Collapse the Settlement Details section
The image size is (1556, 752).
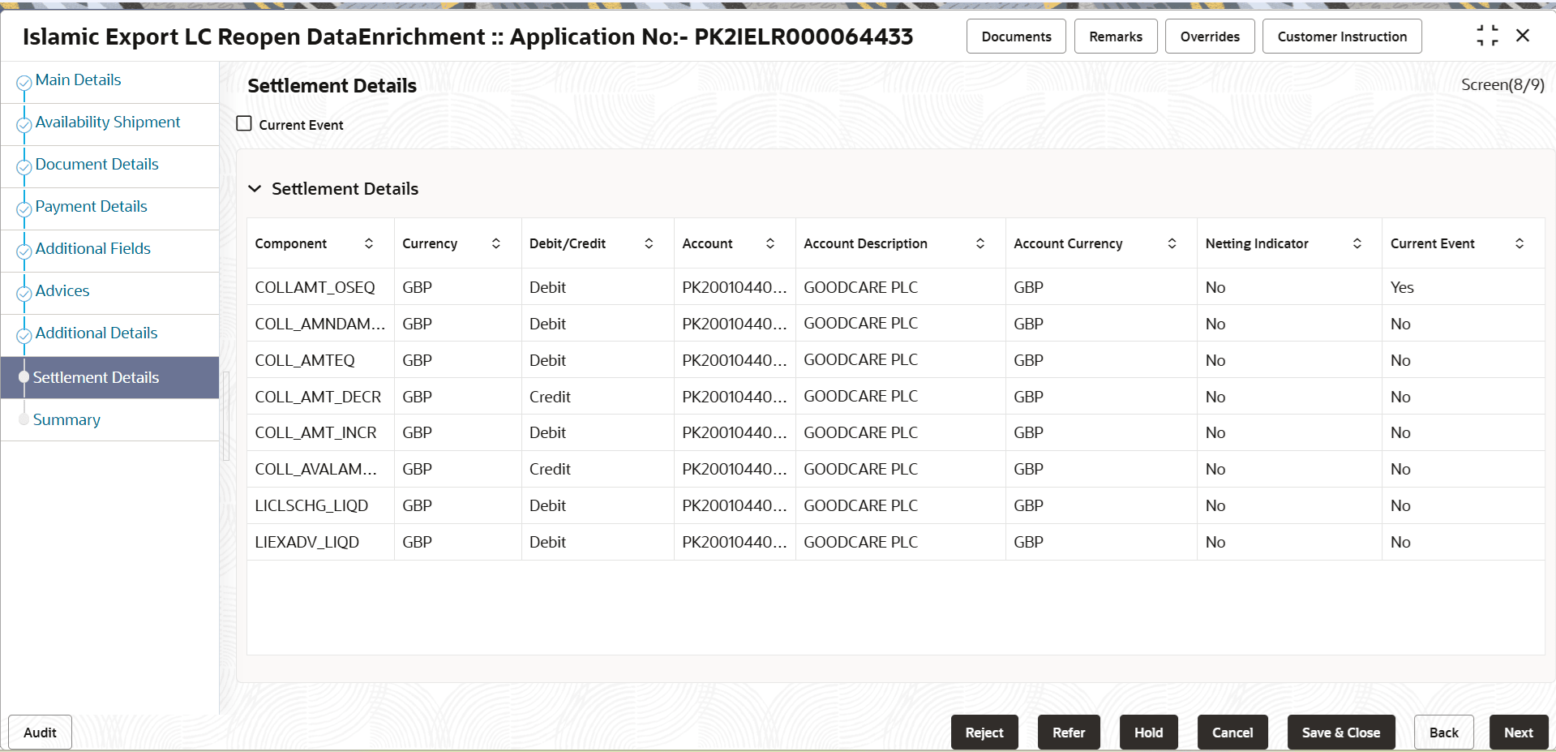click(255, 189)
